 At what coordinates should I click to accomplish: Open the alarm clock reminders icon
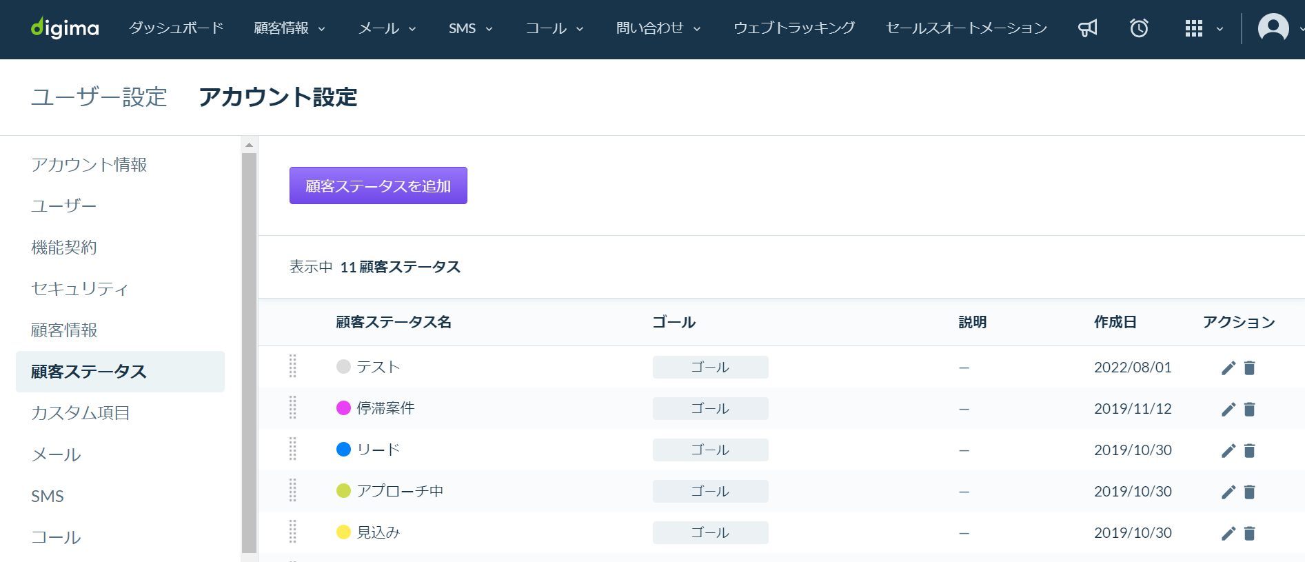(1139, 28)
